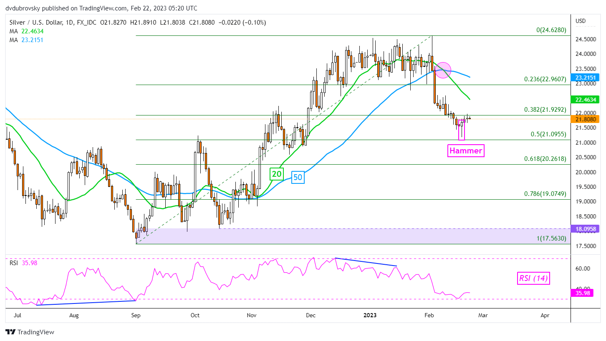Click the TradingView logo icon
Screen dimensions: 606x341
coord(10,332)
